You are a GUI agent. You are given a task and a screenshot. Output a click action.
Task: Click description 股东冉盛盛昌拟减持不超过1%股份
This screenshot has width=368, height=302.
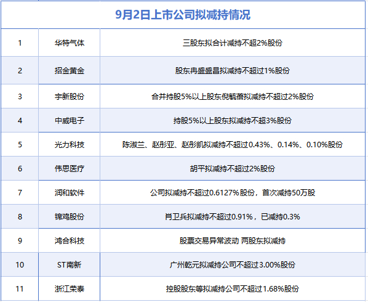point(233,70)
